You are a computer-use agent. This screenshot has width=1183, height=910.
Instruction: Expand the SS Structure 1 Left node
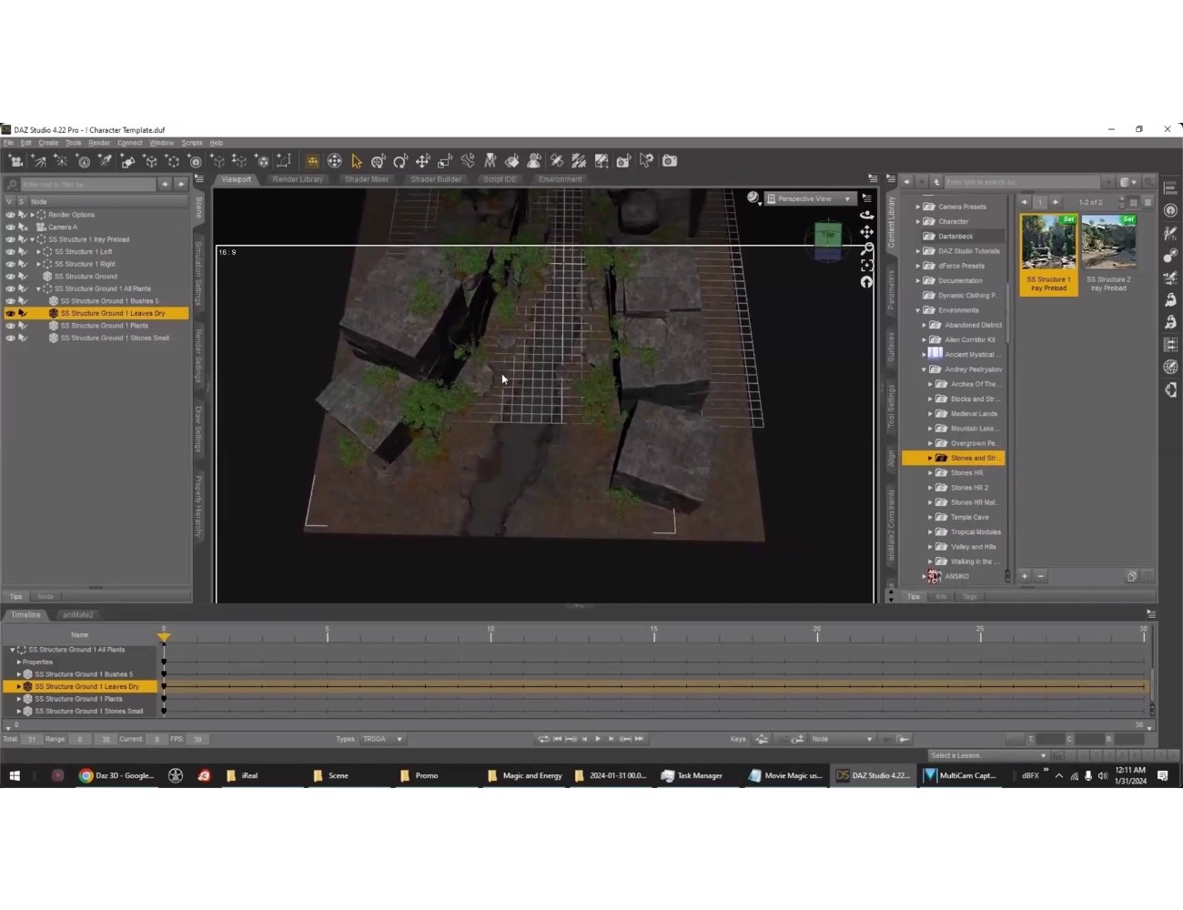click(x=38, y=252)
